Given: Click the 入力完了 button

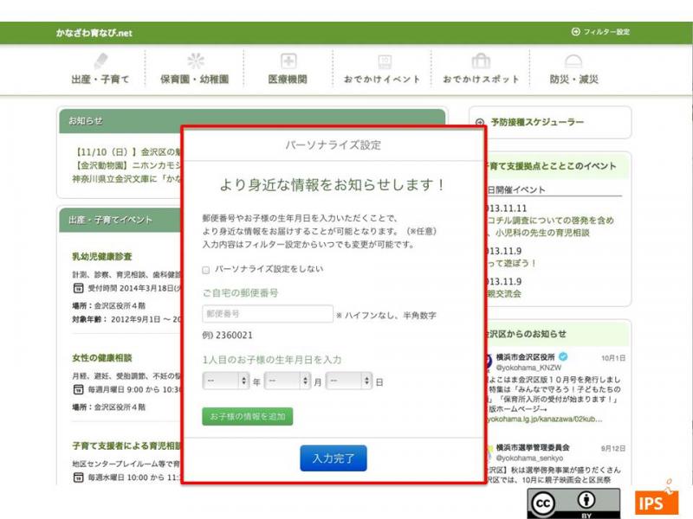Looking at the screenshot, I should (x=334, y=458).
